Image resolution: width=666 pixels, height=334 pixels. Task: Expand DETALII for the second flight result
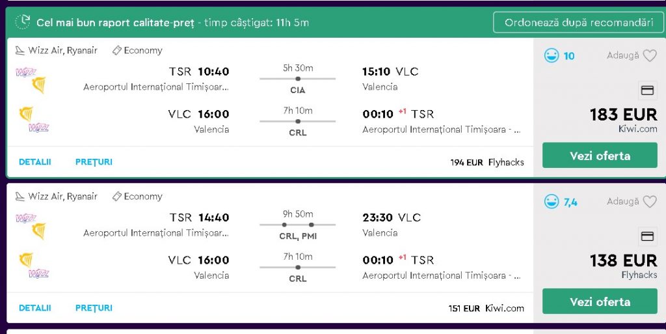[x=35, y=308]
